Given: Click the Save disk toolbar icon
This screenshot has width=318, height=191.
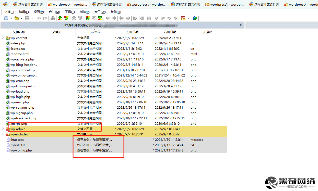Looking at the screenshot, I should [27, 18].
